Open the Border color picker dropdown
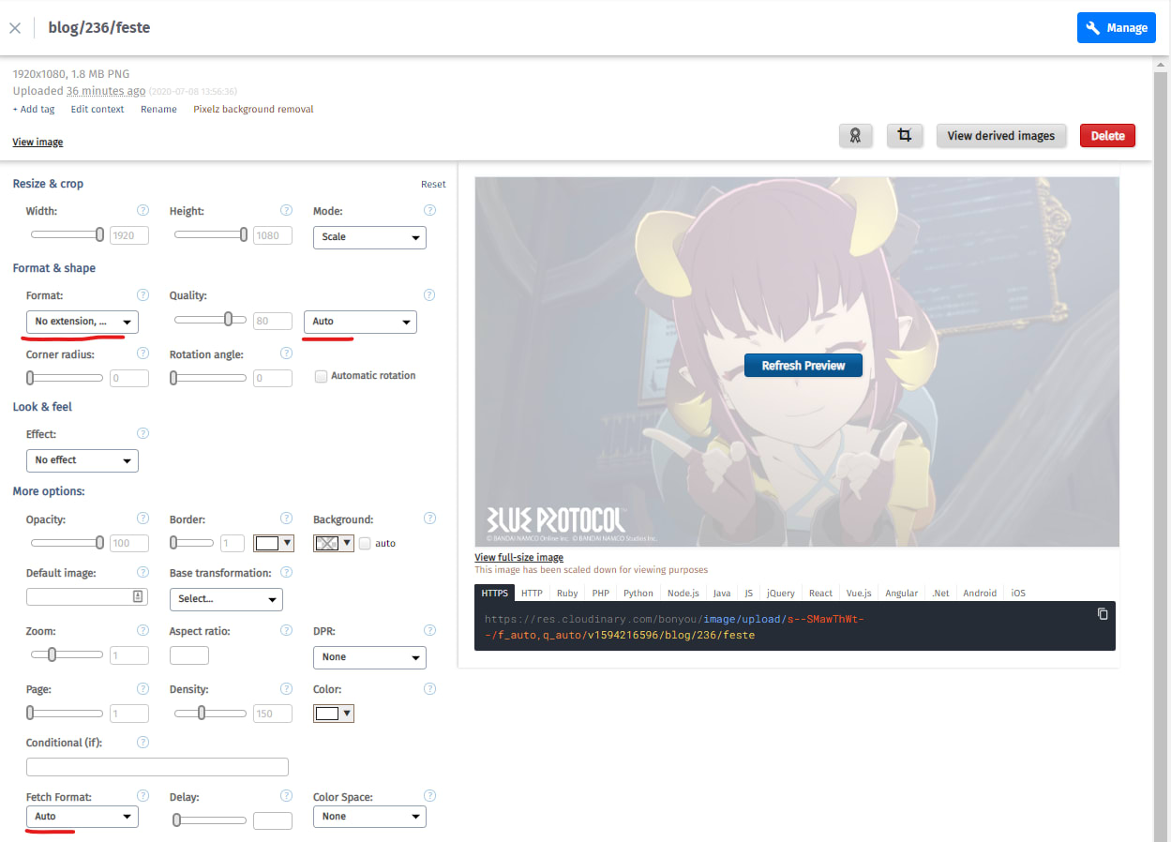Viewport: 1171px width, 842px height. [x=275, y=543]
